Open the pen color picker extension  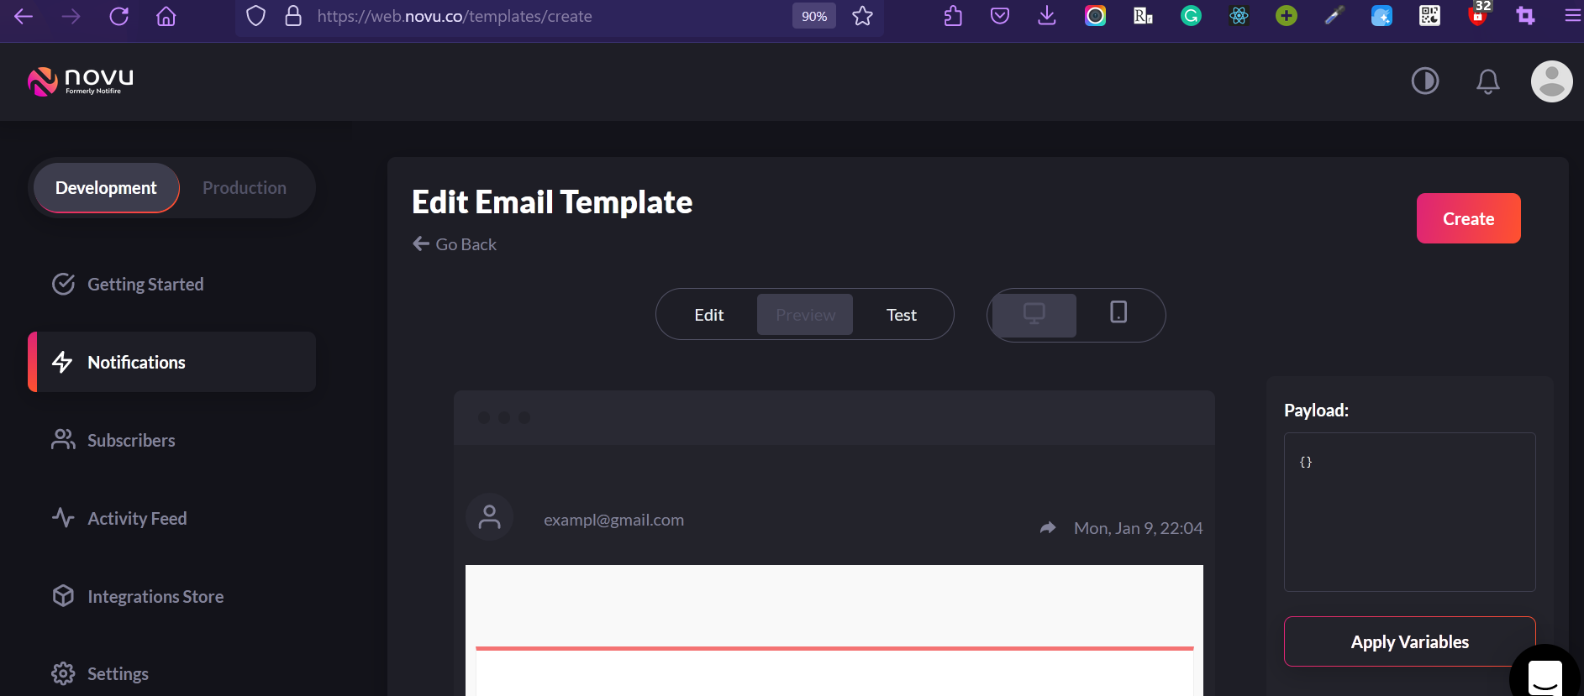pyautogui.click(x=1334, y=16)
